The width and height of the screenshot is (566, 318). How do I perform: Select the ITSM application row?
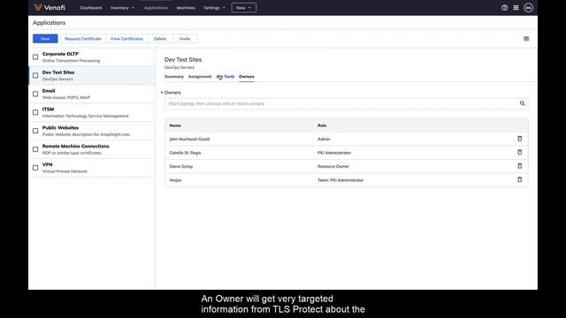click(x=92, y=112)
